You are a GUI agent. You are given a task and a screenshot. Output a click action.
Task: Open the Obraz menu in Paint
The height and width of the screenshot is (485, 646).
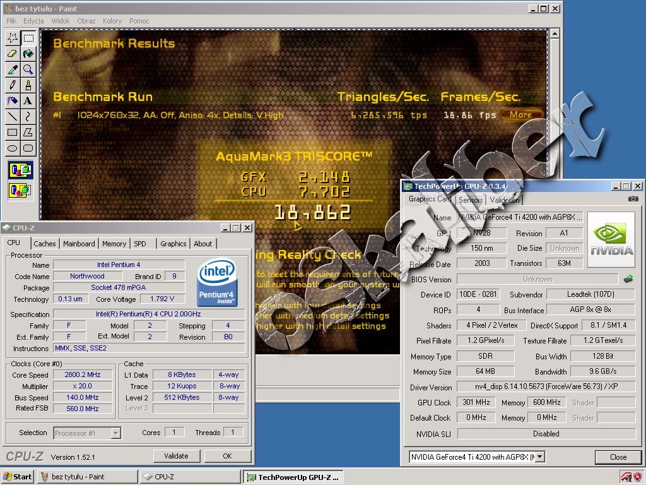point(86,21)
